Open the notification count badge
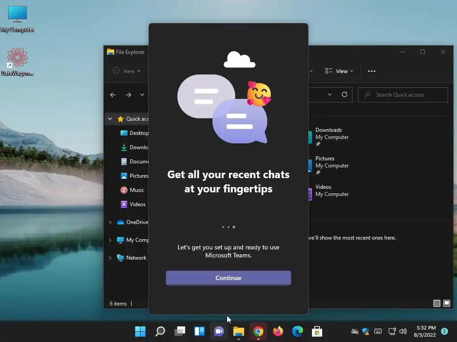457x342 pixels. tap(445, 331)
